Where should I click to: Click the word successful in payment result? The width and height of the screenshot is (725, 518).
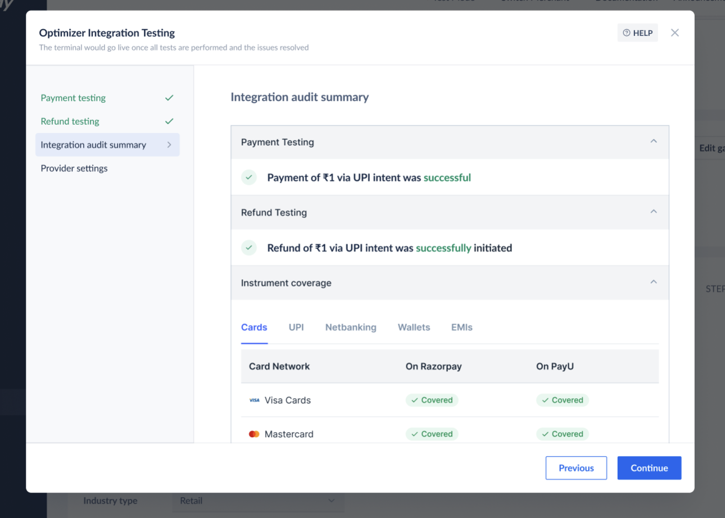tap(447, 178)
